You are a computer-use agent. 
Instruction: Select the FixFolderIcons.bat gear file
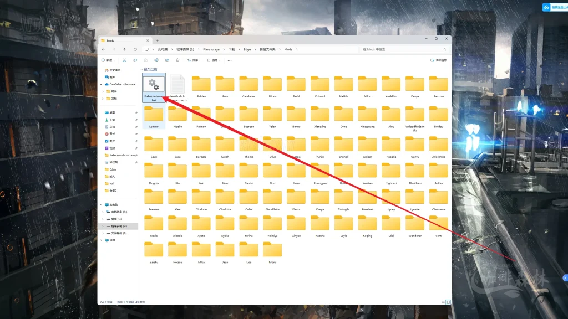(154, 88)
